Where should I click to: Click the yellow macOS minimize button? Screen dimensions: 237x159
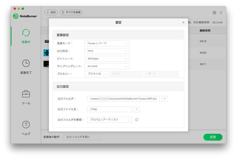(x=19, y=9)
